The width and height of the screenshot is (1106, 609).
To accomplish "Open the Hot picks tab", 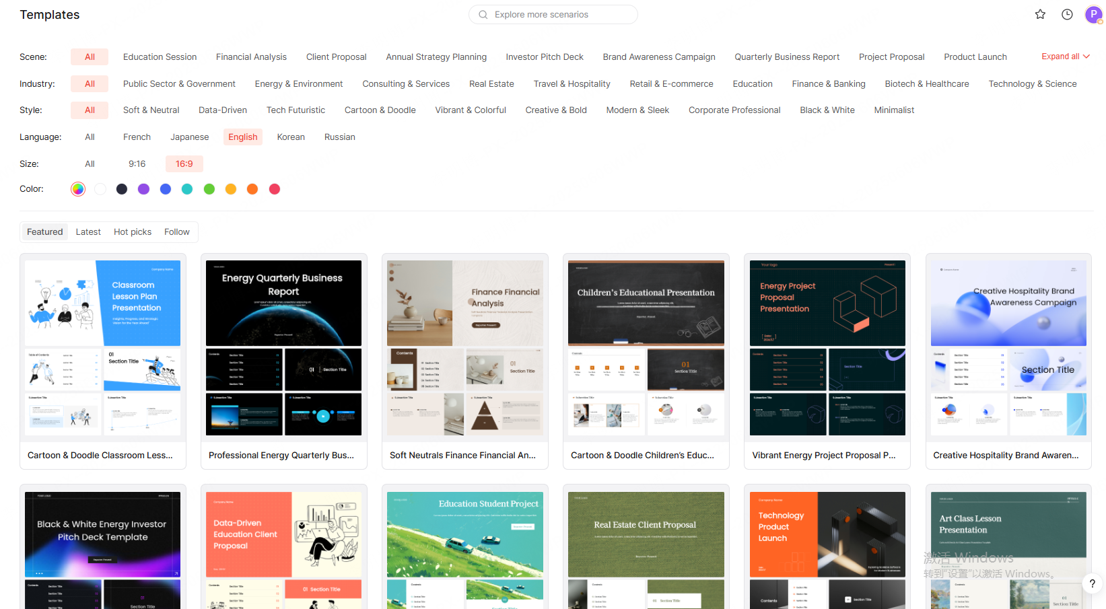I will pos(132,231).
